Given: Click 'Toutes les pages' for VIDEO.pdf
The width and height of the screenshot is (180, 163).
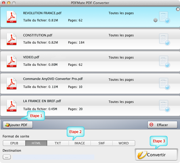Looking at the screenshot, I should (x=121, y=57).
